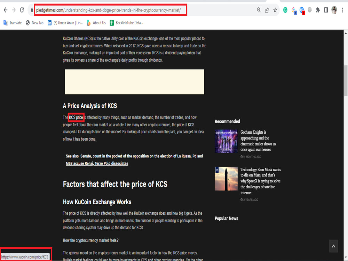View site information via the lock icon

click(x=32, y=10)
